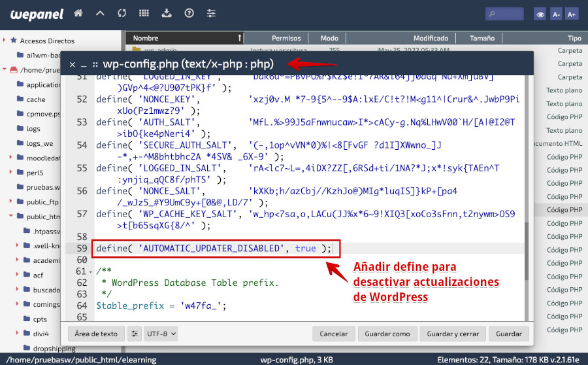Click the wepanel logo
The width and height of the screenshot is (588, 365).
[x=37, y=14]
